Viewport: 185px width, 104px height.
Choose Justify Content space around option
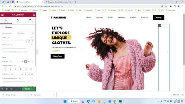26,69
